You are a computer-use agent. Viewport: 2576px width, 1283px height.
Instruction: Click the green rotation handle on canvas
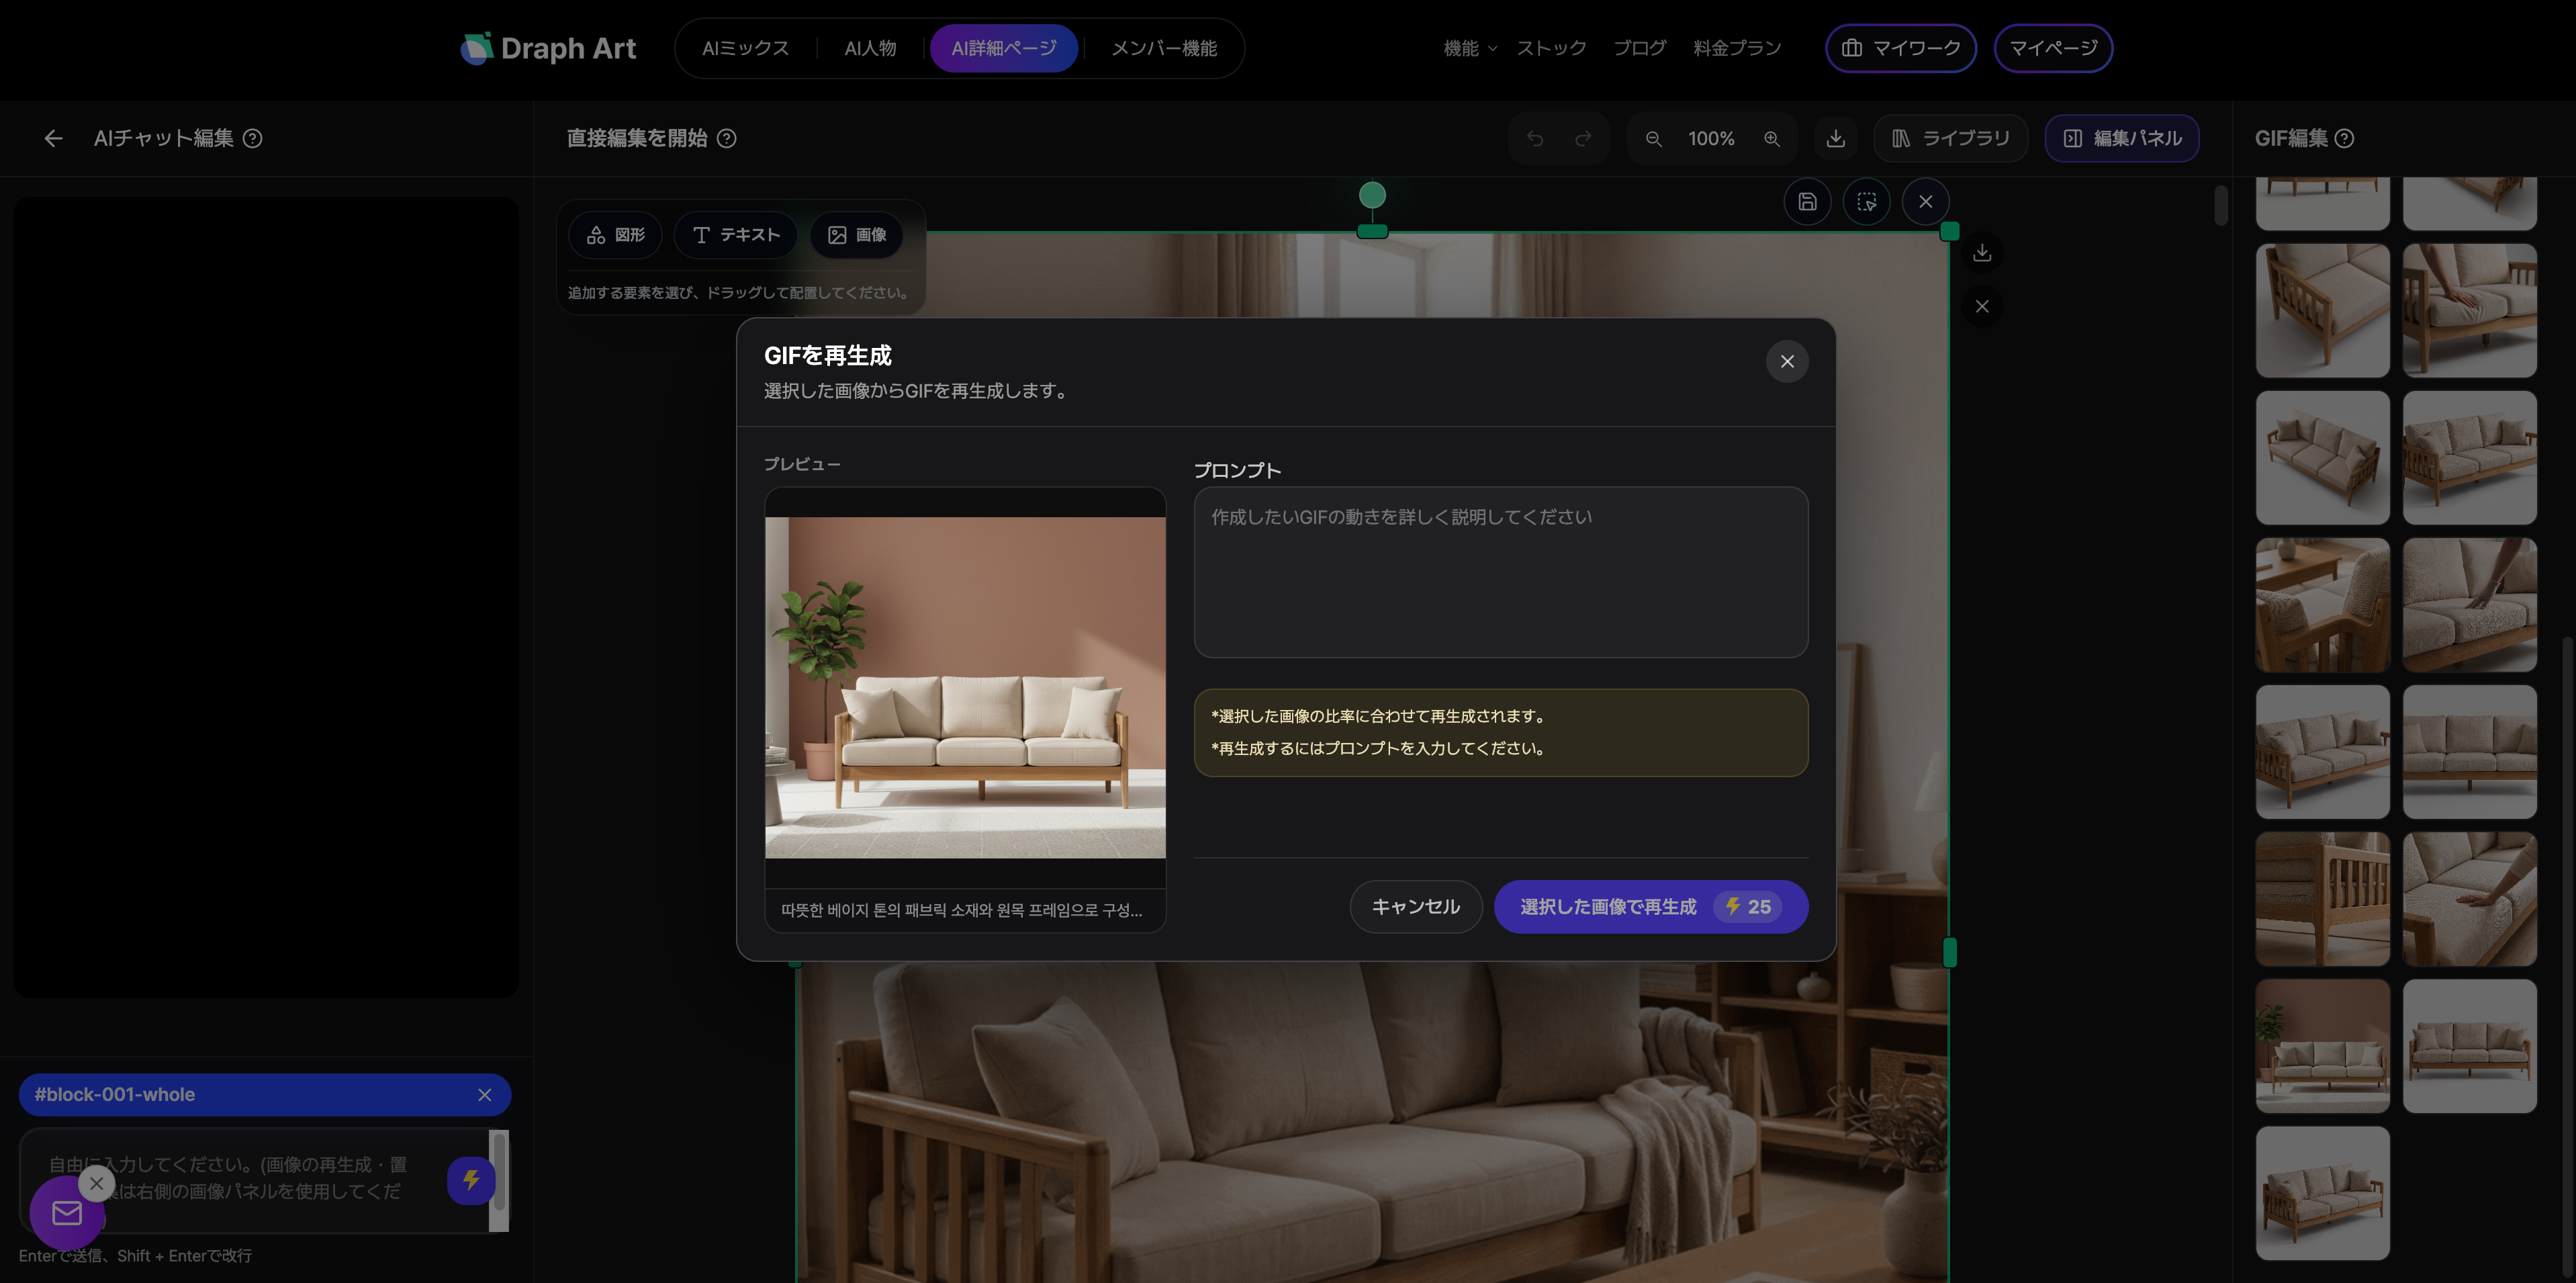click(x=1372, y=195)
